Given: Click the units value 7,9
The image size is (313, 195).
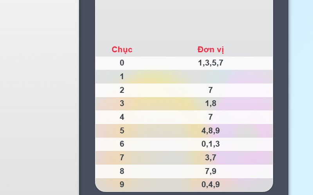Looking at the screenshot, I should tap(210, 171).
